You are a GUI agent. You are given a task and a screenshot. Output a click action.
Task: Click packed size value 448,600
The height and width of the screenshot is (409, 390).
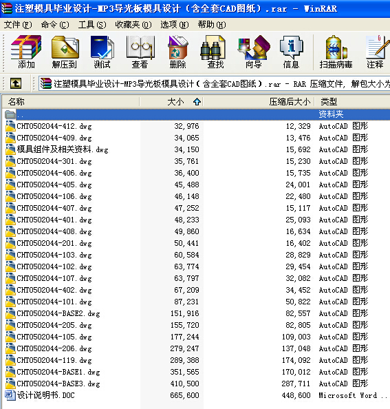[x=296, y=395]
